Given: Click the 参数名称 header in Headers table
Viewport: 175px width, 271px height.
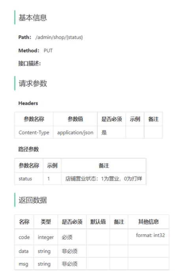Looking at the screenshot, I should coord(34,119).
